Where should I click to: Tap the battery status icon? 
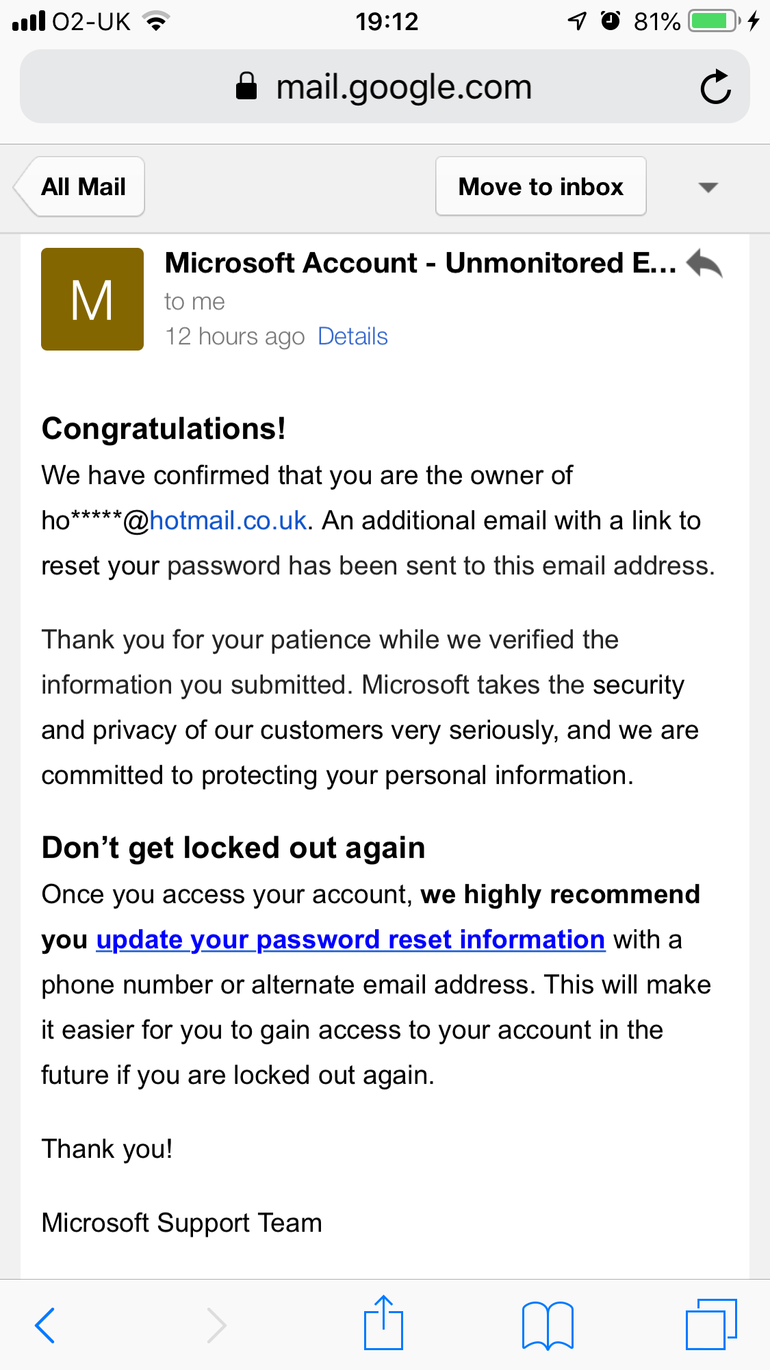tap(714, 21)
